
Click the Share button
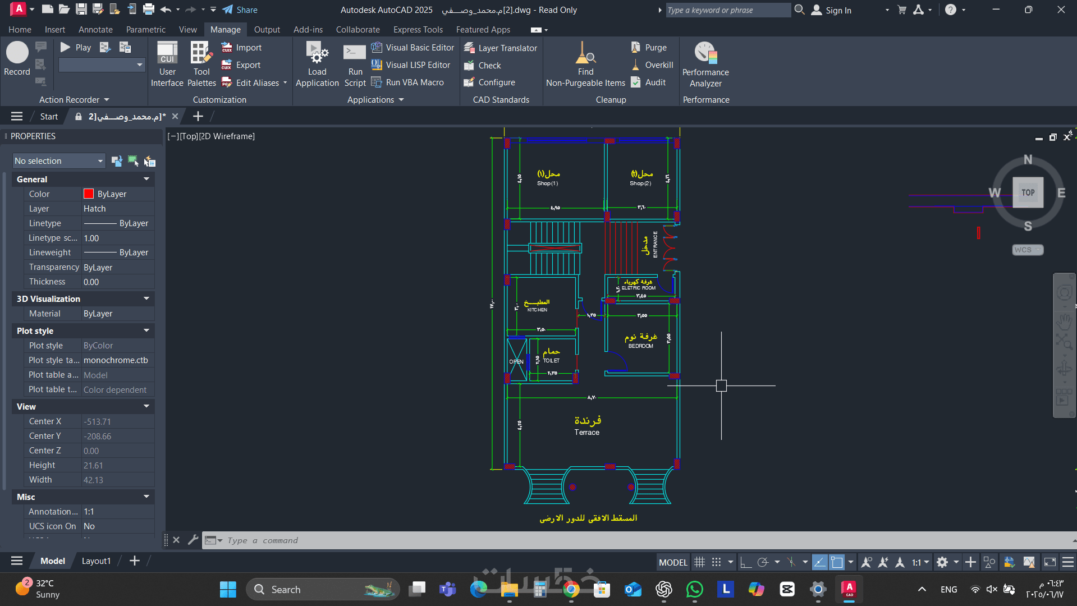click(240, 10)
